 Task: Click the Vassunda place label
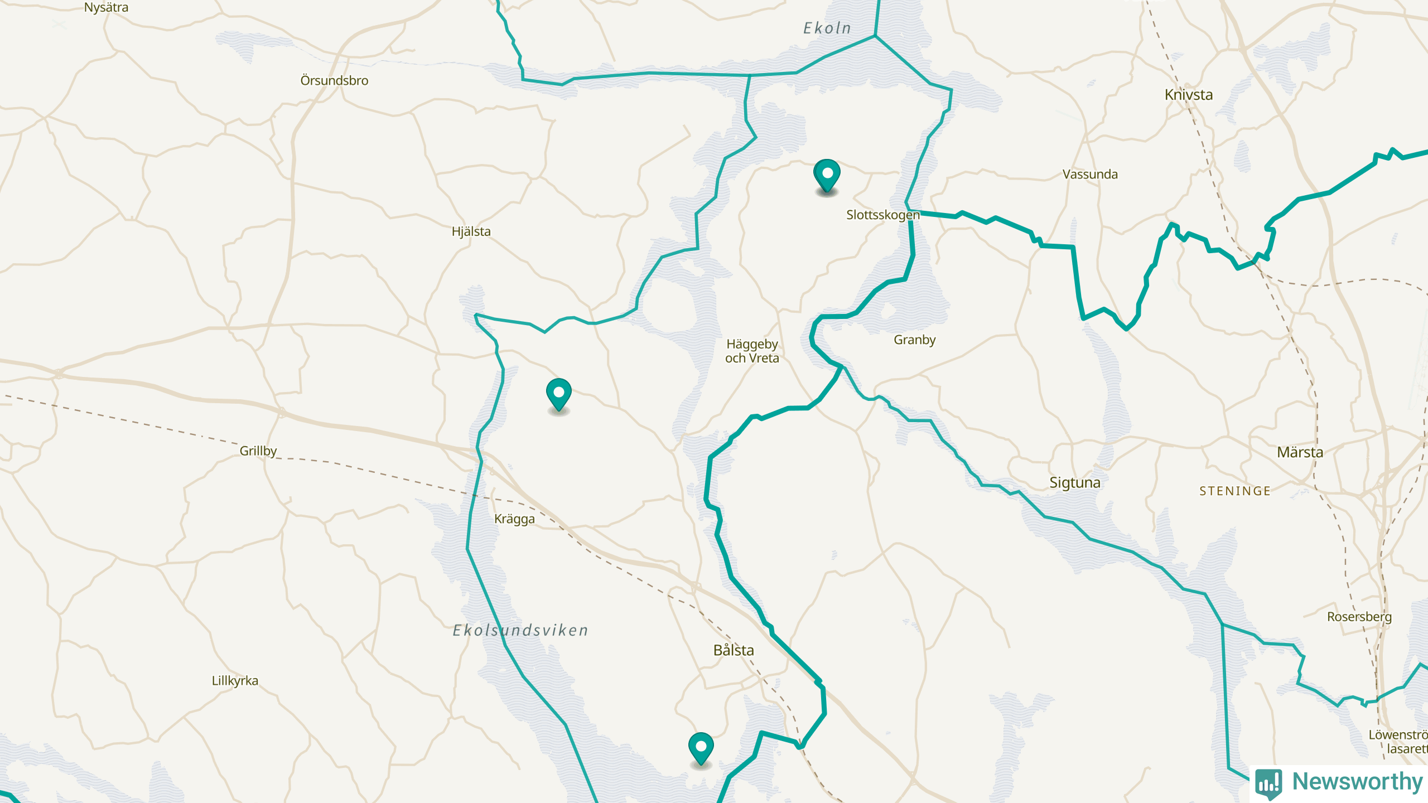click(x=1090, y=175)
